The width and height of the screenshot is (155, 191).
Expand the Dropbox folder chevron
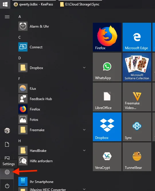click(x=84, y=68)
